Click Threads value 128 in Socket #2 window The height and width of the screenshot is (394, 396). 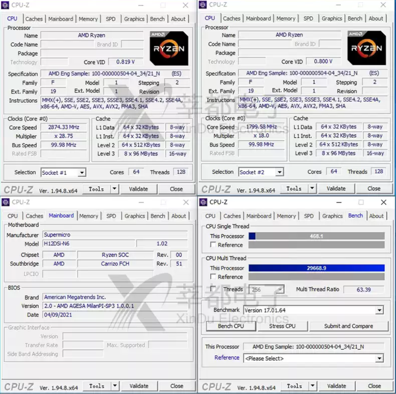coord(378,172)
